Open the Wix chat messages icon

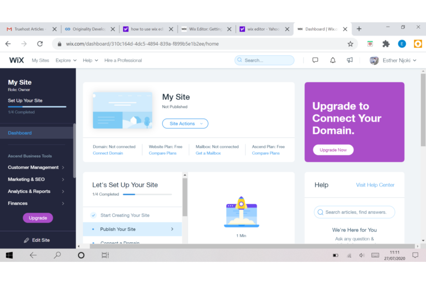click(x=315, y=60)
